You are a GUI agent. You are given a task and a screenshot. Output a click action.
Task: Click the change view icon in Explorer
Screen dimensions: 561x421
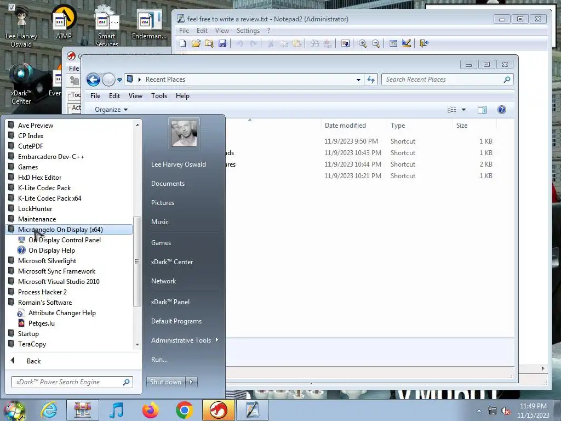click(x=452, y=110)
